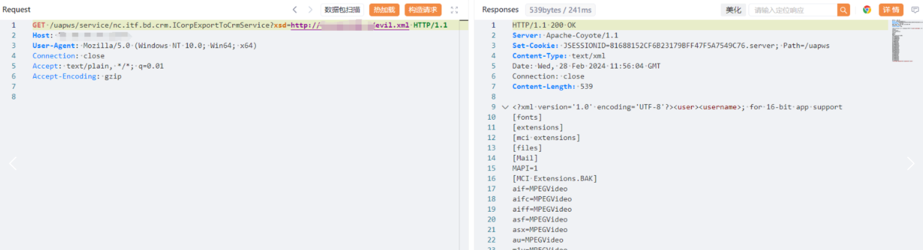Go to next request with right arrow
Image resolution: width=923 pixels, height=250 pixels.
[x=310, y=10]
